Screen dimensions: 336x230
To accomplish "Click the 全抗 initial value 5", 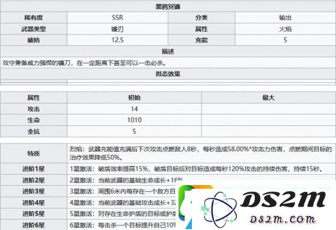I will coord(134,131).
